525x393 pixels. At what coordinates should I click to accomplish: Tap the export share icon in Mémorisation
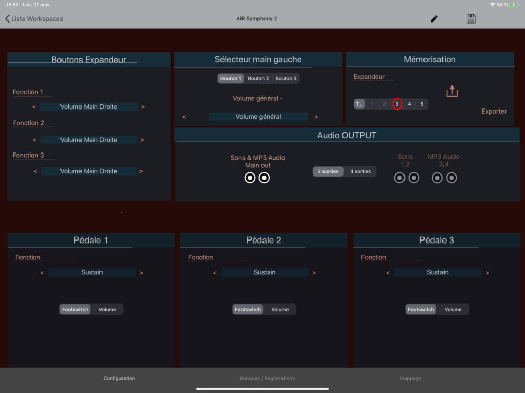click(452, 91)
